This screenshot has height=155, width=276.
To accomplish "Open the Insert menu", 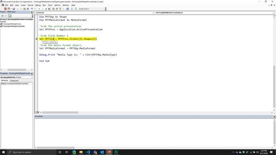I will (23, 5).
